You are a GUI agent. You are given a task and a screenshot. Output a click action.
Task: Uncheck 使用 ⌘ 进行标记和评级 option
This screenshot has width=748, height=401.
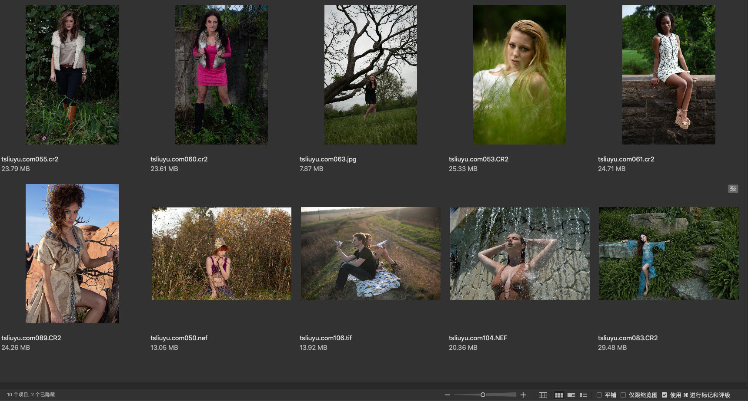(665, 395)
